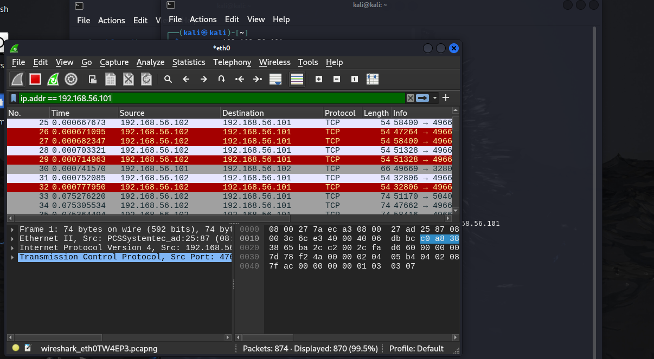654x359 pixels.
Task: Open capture file properties status icon
Action: point(28,348)
